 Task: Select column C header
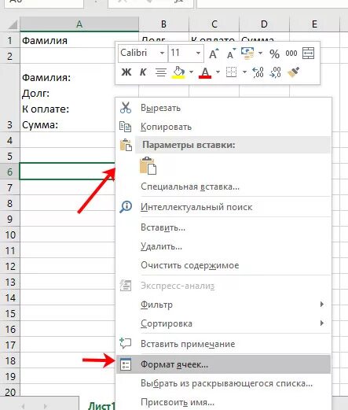214,24
